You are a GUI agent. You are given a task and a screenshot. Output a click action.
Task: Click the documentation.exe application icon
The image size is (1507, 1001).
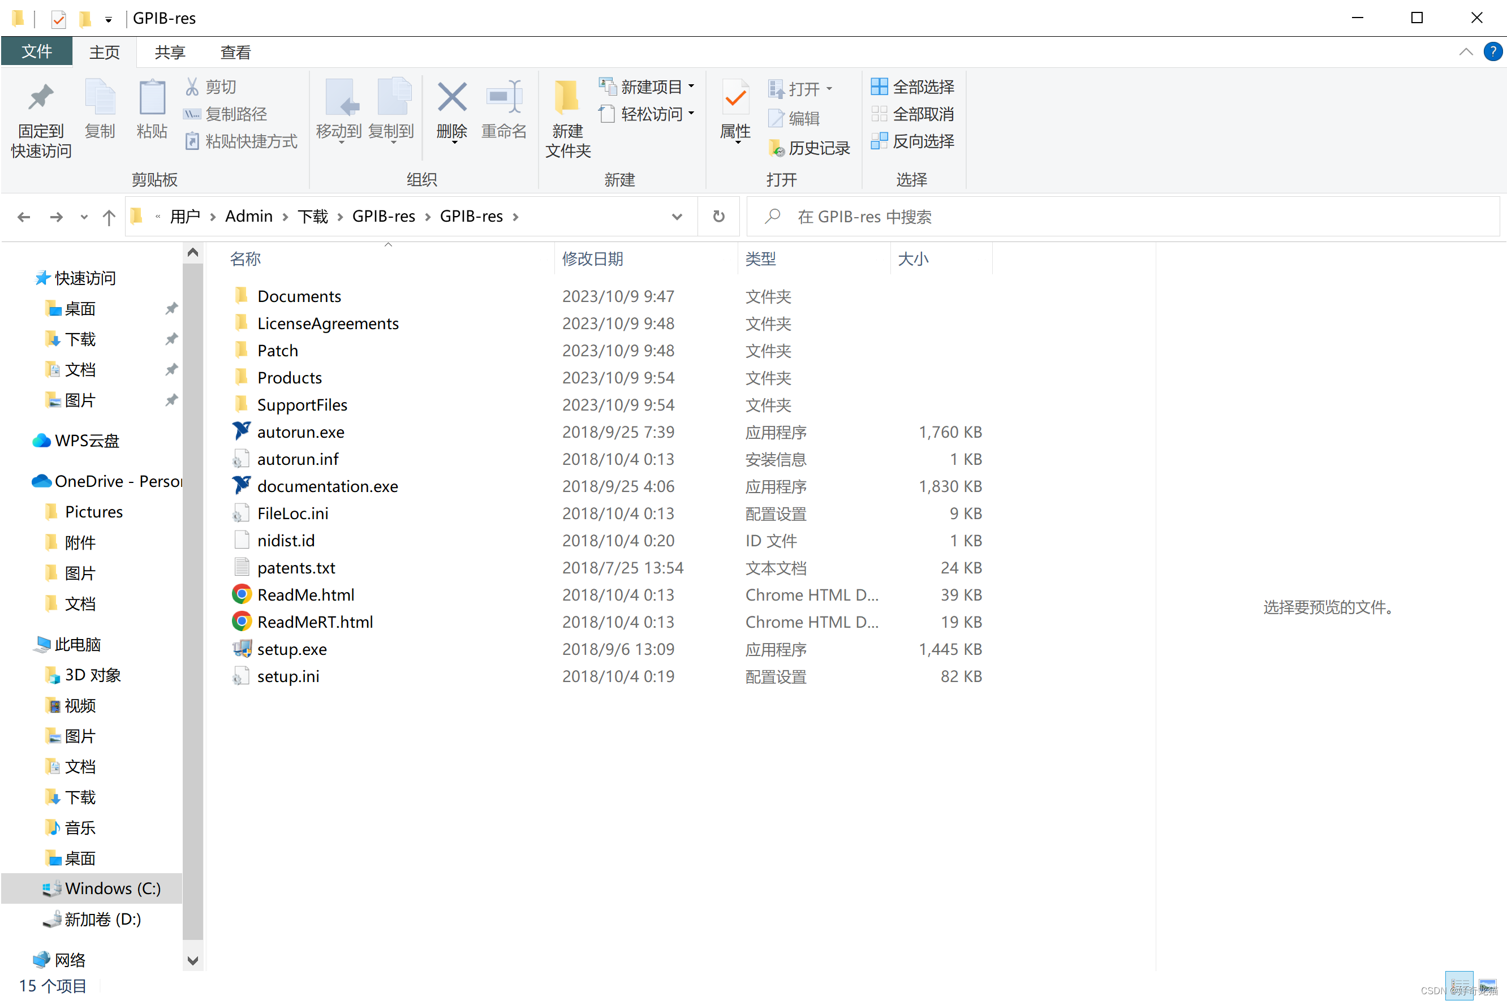[x=239, y=485]
